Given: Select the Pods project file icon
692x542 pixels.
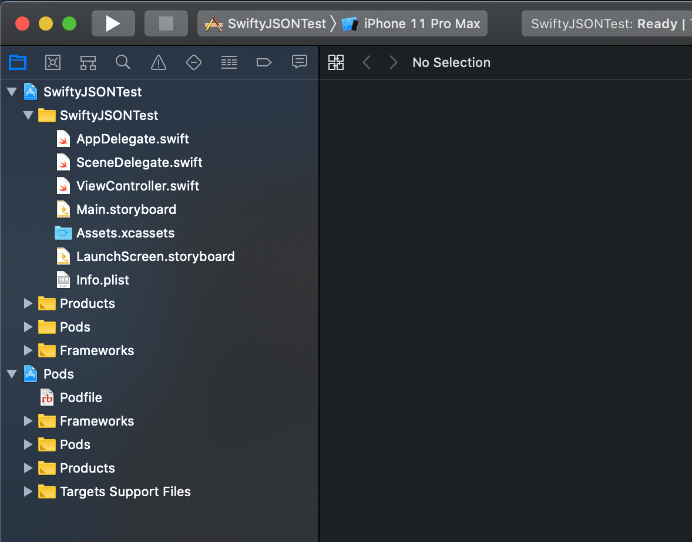Looking at the screenshot, I should [31, 374].
